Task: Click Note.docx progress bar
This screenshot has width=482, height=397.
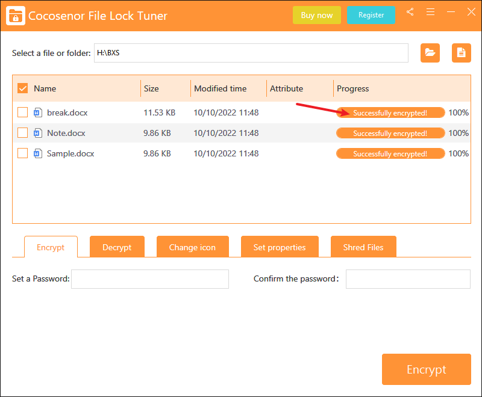Action: pyautogui.click(x=390, y=133)
